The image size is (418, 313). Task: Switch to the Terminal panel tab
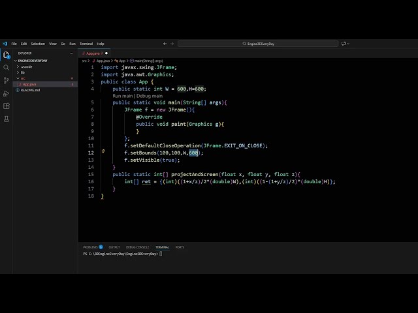click(163, 247)
